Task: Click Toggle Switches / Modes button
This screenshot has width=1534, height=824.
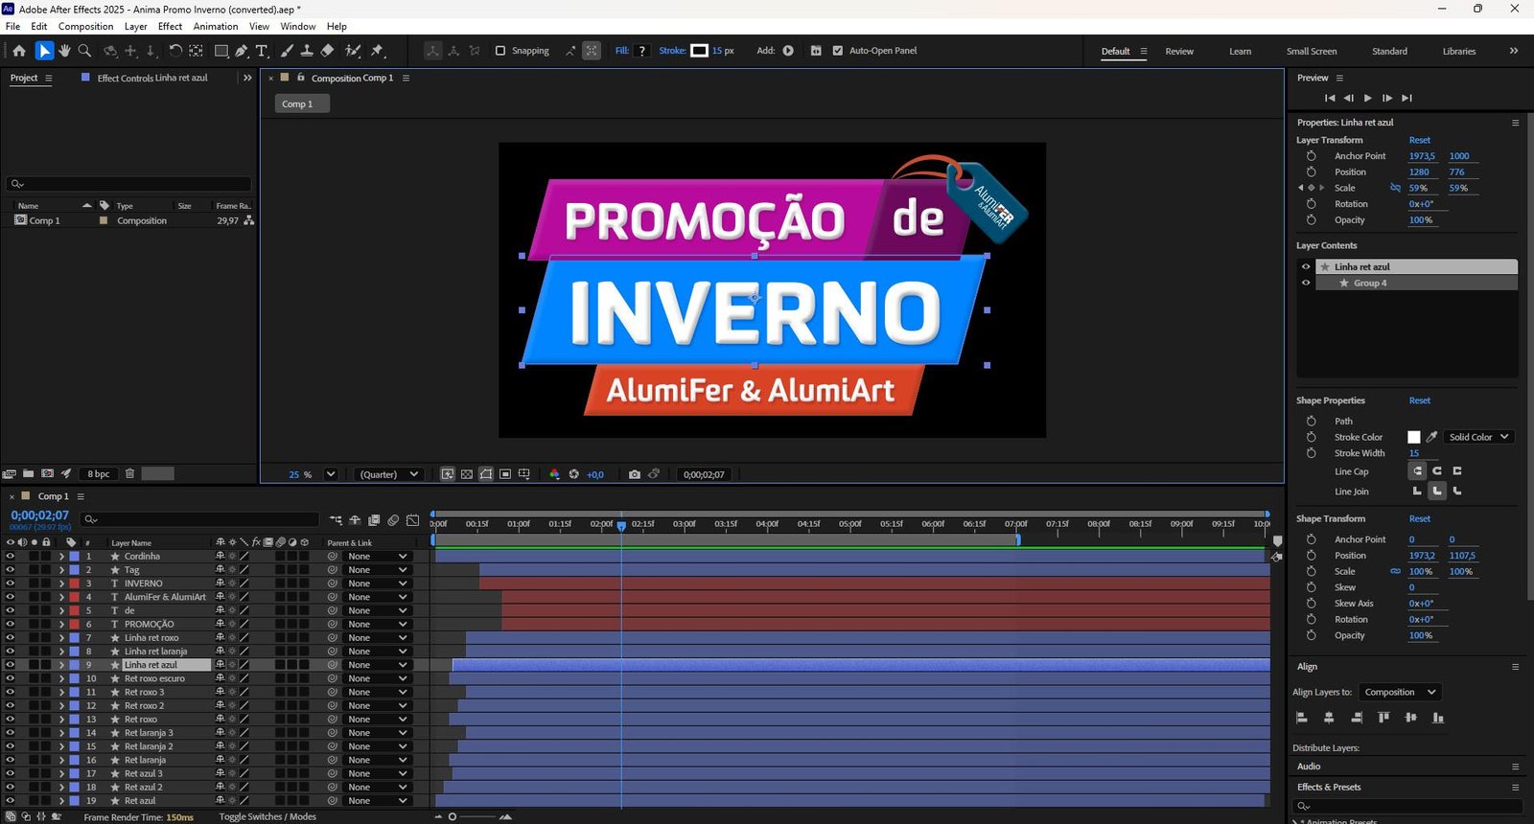Action: coord(267,816)
